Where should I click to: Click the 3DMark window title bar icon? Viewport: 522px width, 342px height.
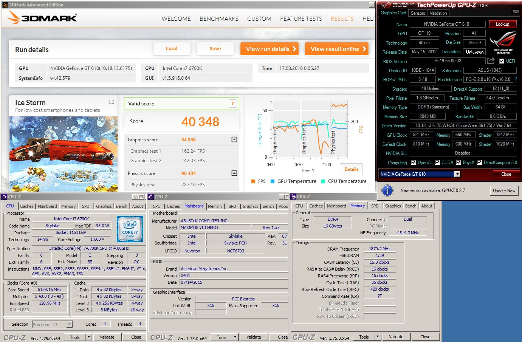5,5
